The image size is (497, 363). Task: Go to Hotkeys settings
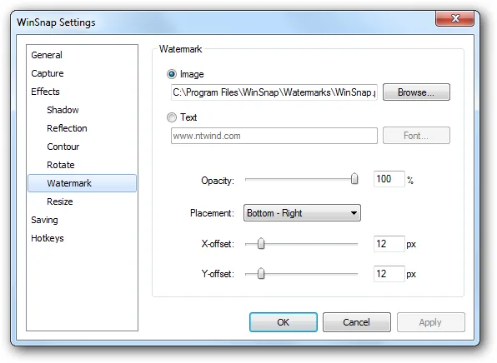pos(48,238)
